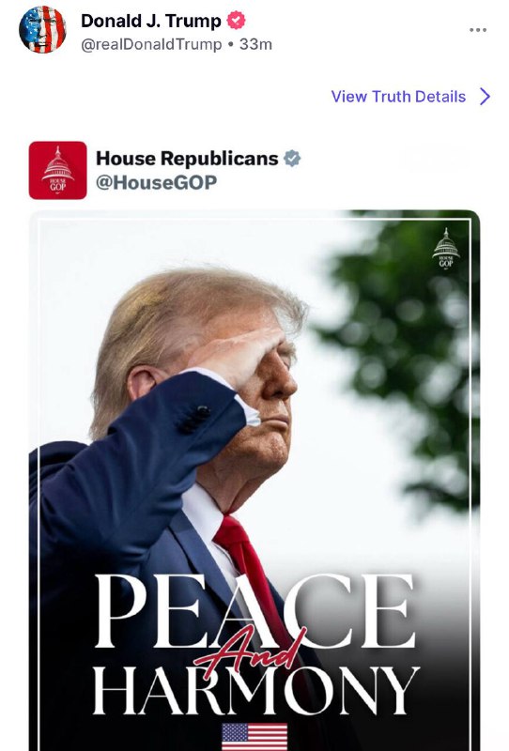Click Donald J. Trump's profile avatar
The width and height of the screenshot is (509, 751).
42,29
